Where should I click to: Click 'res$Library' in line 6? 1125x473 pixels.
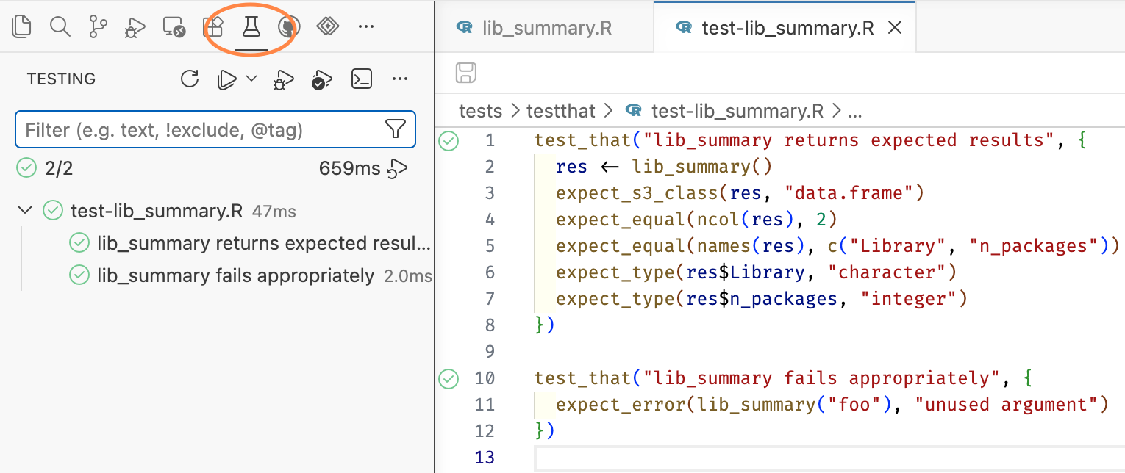(x=746, y=272)
